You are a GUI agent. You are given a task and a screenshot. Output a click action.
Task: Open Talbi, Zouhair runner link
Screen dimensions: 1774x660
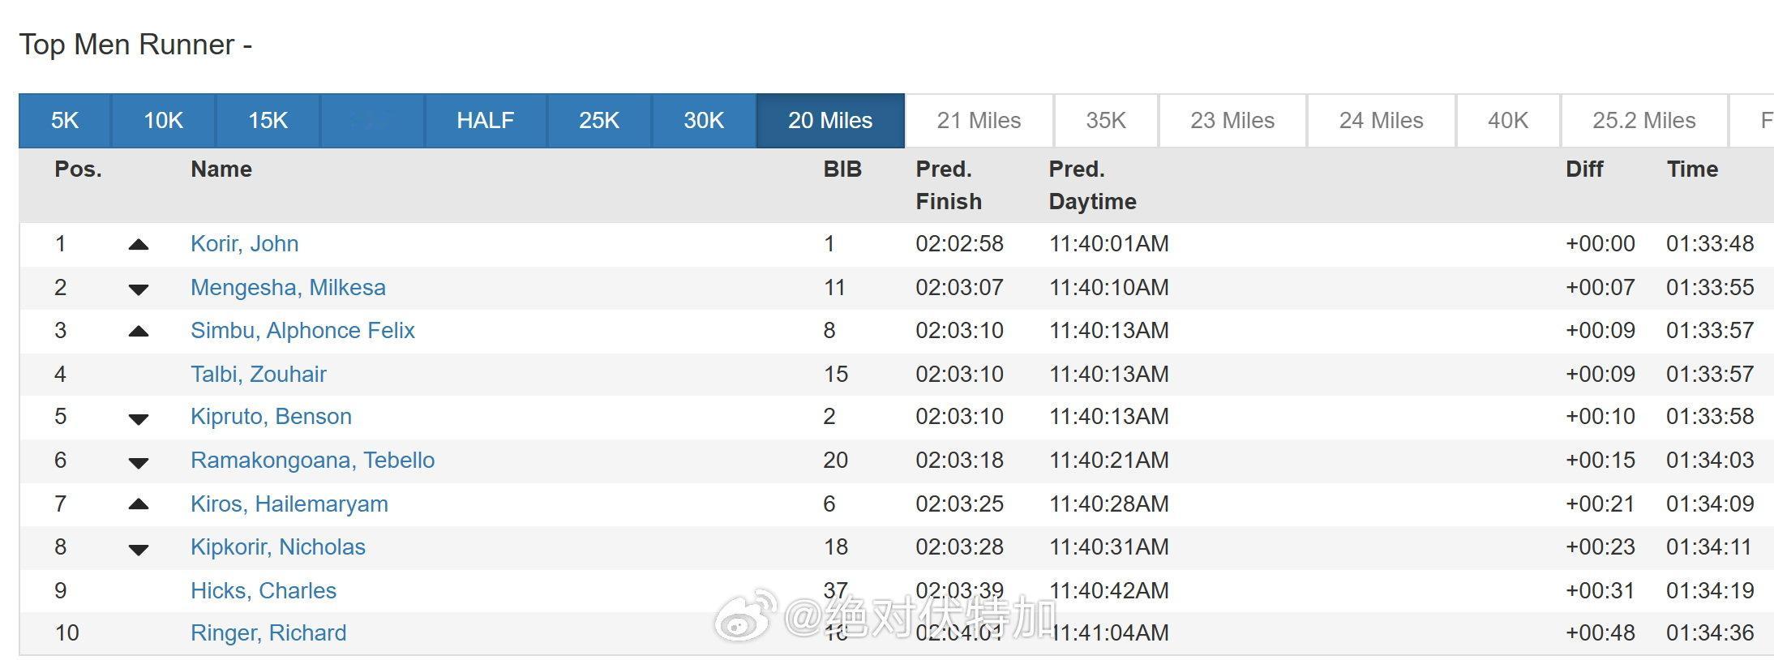click(x=258, y=374)
